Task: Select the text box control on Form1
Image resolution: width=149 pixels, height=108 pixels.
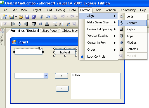Action: [29, 52]
